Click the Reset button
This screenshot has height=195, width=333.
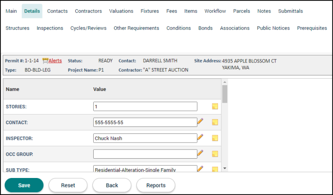click(68, 185)
